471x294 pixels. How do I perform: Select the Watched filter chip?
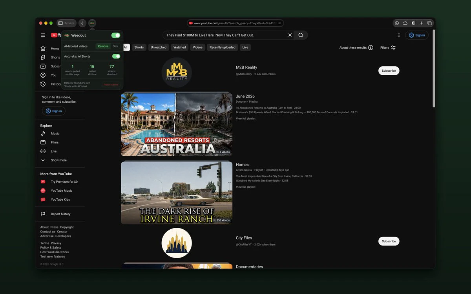tap(180, 47)
